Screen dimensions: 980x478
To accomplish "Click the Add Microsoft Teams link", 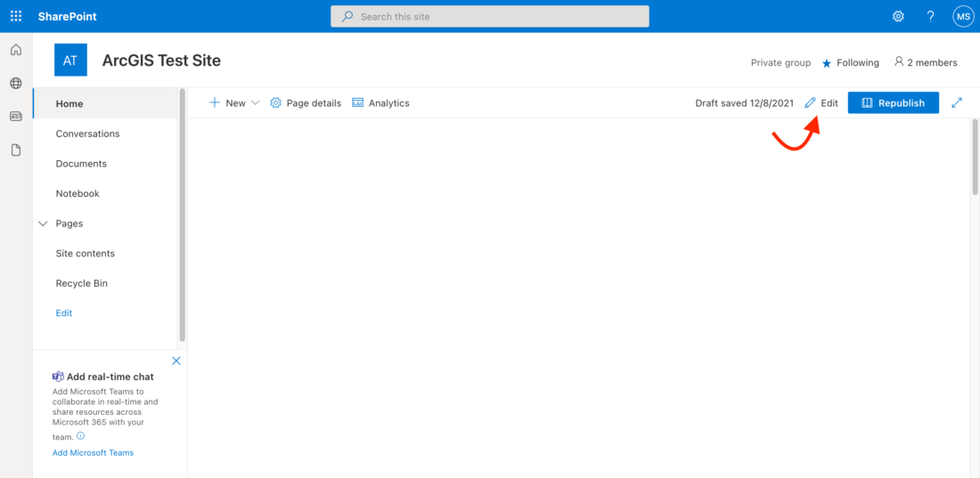I will pyautogui.click(x=94, y=453).
